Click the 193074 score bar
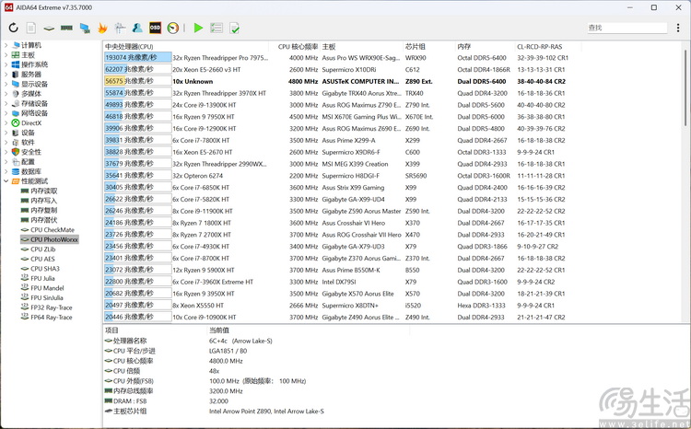Viewport: 691px width, 429px height. pos(138,57)
